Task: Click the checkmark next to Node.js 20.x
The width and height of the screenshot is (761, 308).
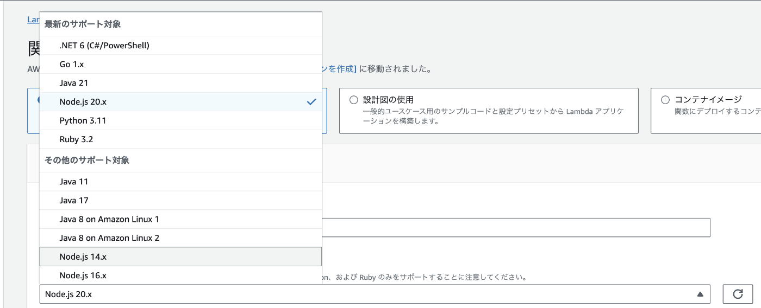Action: click(311, 101)
